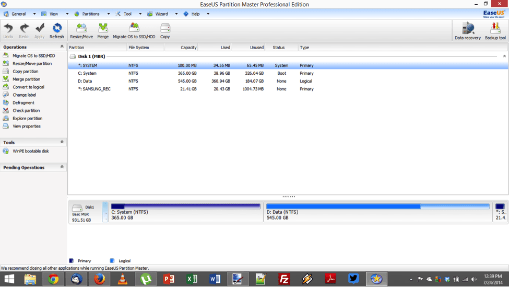
Task: Open the dropdown arrow next to Wizard
Action: point(176,14)
